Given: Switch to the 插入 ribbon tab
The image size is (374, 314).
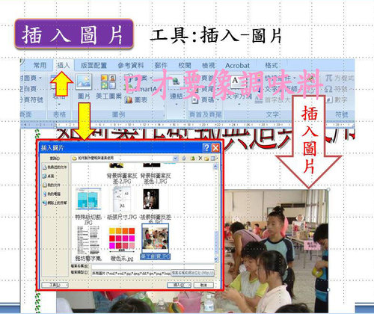Looking at the screenshot, I should 64,66.
